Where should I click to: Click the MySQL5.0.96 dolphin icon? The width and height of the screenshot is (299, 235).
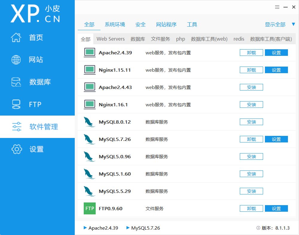89,156
